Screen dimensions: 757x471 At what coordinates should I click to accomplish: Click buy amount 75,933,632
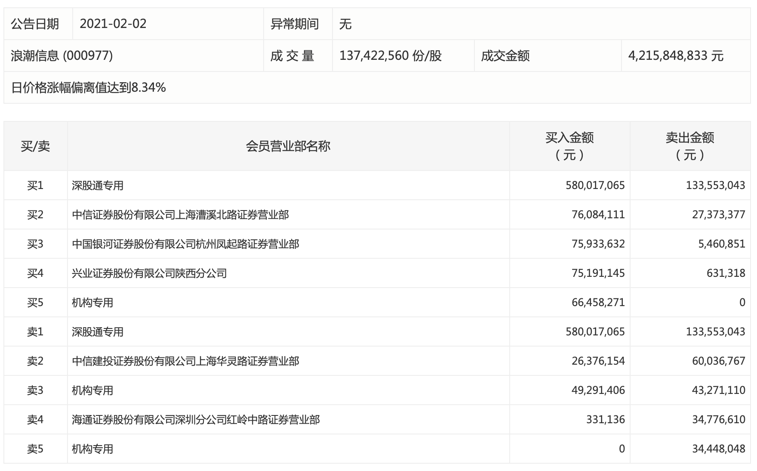tap(598, 244)
